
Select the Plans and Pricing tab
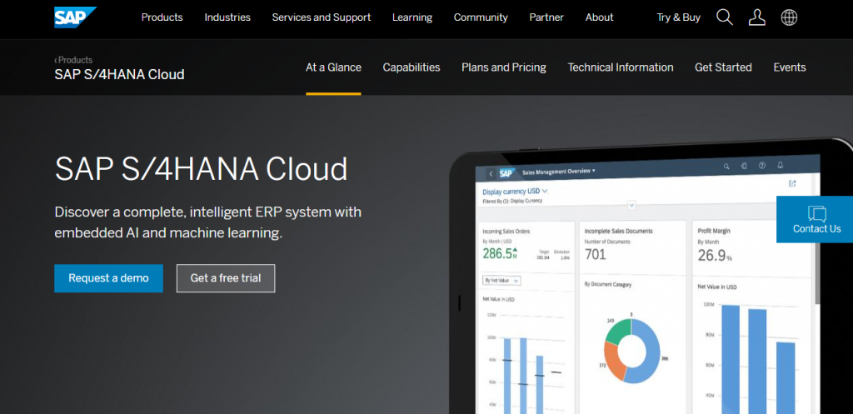pyautogui.click(x=504, y=67)
